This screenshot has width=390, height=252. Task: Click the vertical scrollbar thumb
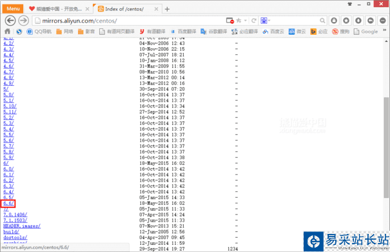click(386, 148)
